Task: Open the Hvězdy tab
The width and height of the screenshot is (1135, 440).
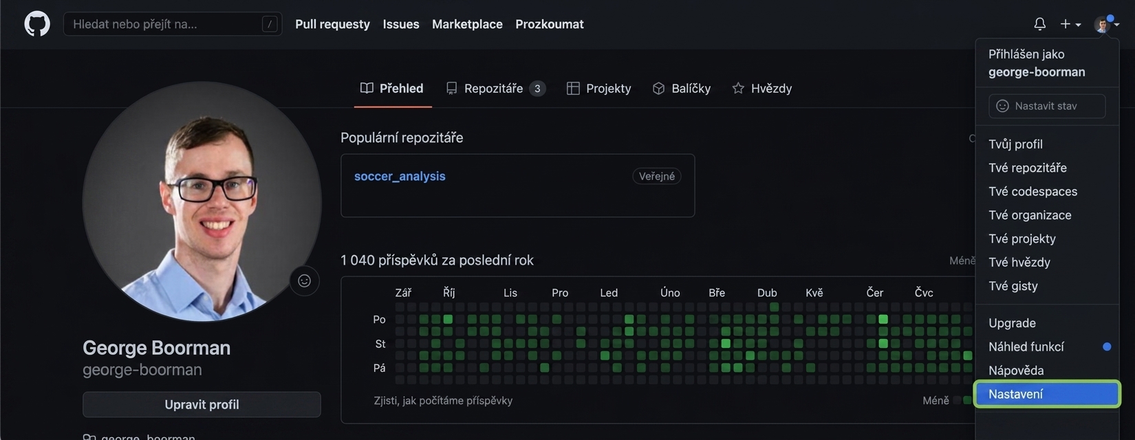Action: (x=762, y=88)
